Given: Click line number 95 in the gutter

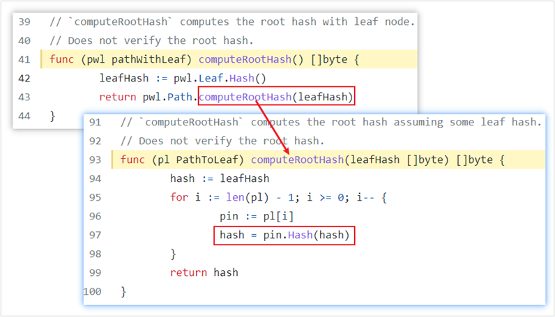Looking at the screenshot, I should [x=96, y=197].
